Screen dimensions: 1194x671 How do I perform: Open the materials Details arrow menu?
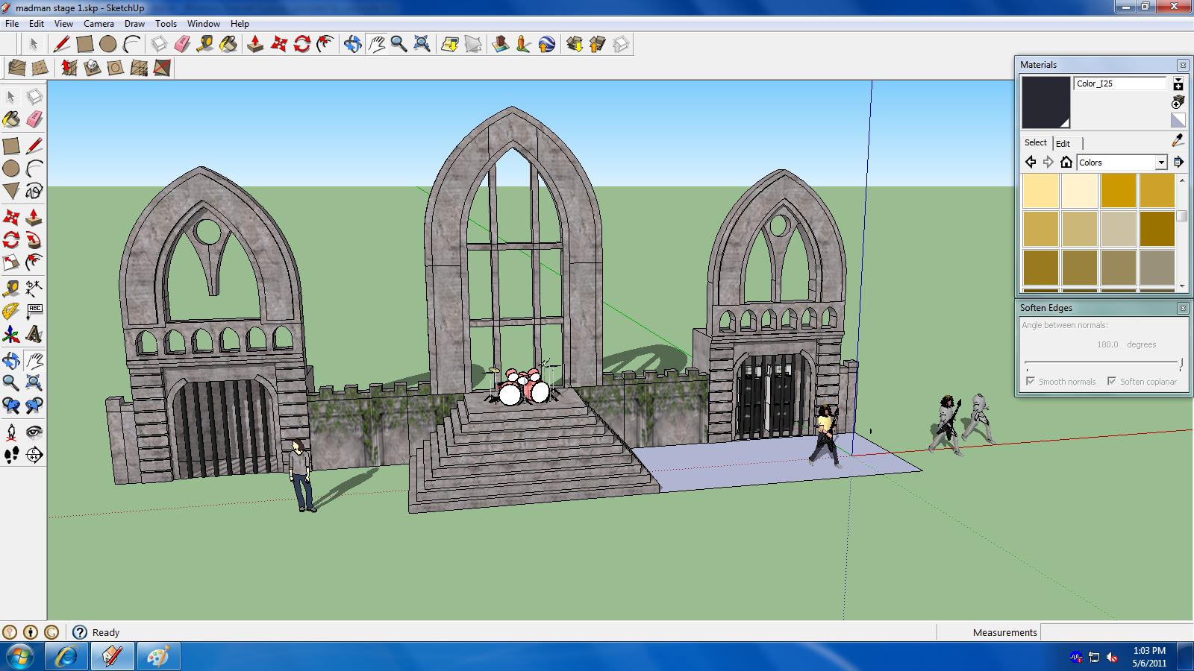(x=1178, y=162)
